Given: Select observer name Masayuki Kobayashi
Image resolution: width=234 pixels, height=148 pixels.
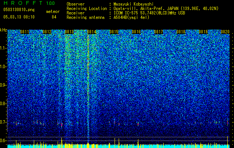Looking at the screenshot, I should tap(134, 4).
